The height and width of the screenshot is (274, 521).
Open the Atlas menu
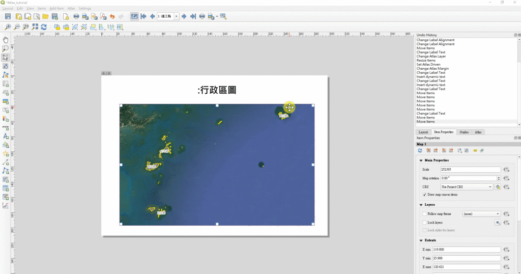71,8
